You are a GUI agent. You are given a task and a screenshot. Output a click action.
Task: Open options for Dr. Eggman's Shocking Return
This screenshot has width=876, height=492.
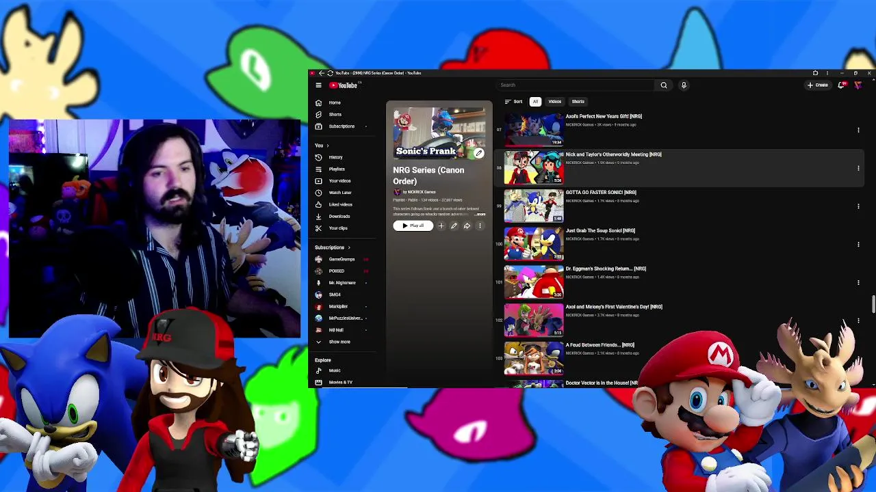pos(858,282)
